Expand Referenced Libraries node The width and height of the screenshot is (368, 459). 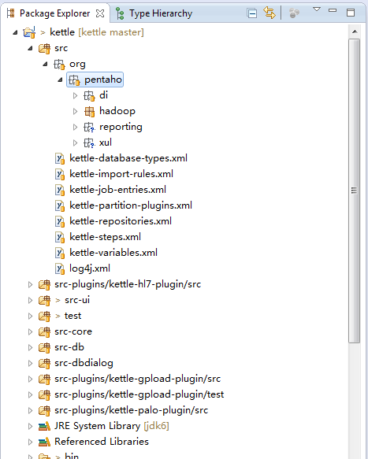point(30,442)
